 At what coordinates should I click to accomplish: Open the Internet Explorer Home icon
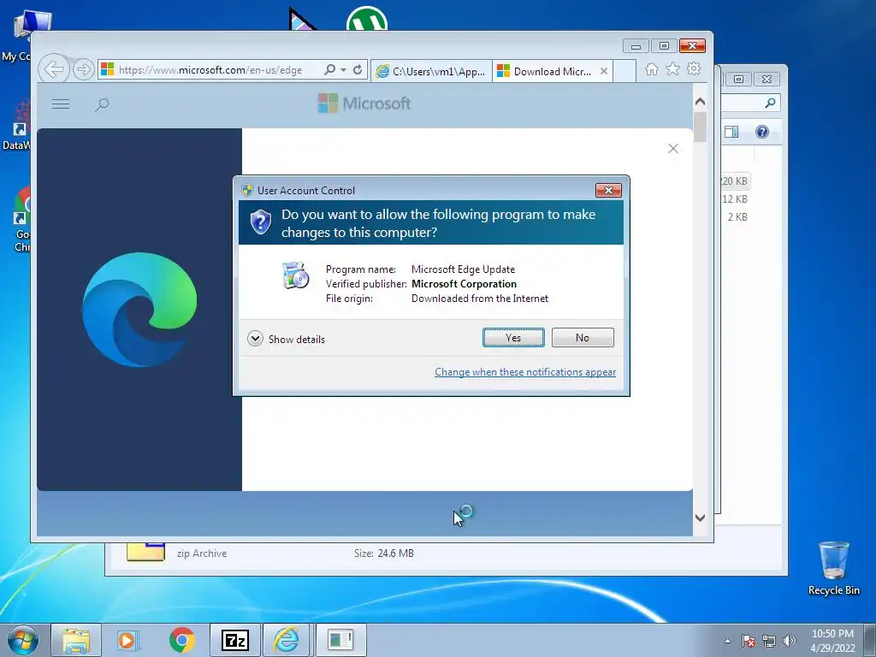651,69
